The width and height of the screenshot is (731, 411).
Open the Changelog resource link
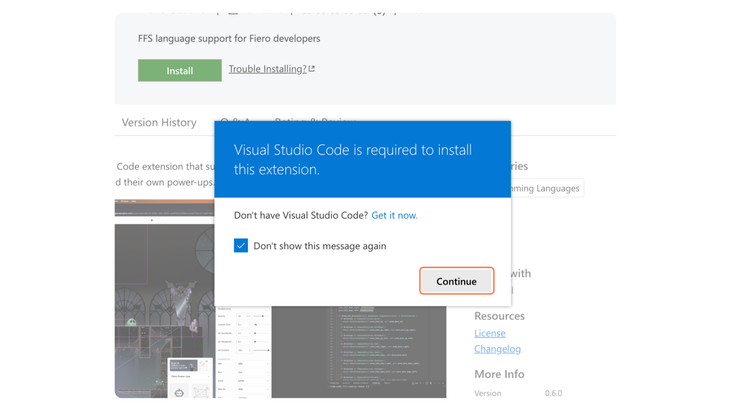(x=497, y=349)
